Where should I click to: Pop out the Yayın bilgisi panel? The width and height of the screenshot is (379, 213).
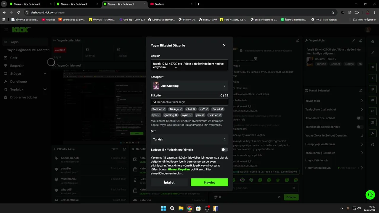(x=361, y=41)
